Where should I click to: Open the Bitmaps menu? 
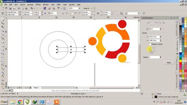click(46, 5)
